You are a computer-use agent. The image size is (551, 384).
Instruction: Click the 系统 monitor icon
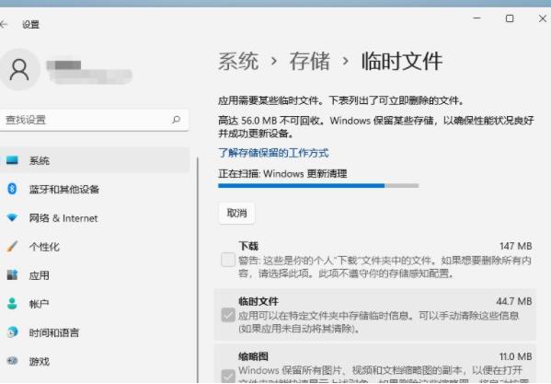coord(12,160)
